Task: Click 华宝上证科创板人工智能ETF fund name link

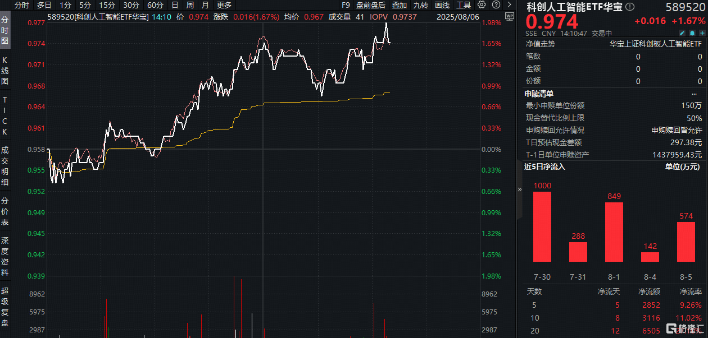Action: 656,44
